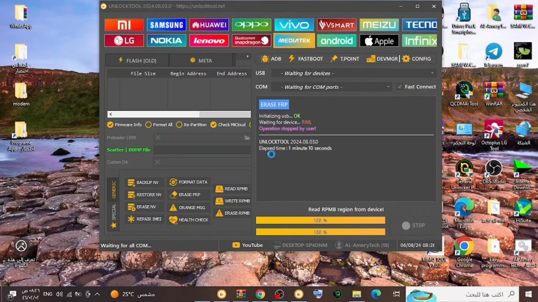Select the Re-Partition option
The width and height of the screenshot is (538, 302).
point(191,125)
